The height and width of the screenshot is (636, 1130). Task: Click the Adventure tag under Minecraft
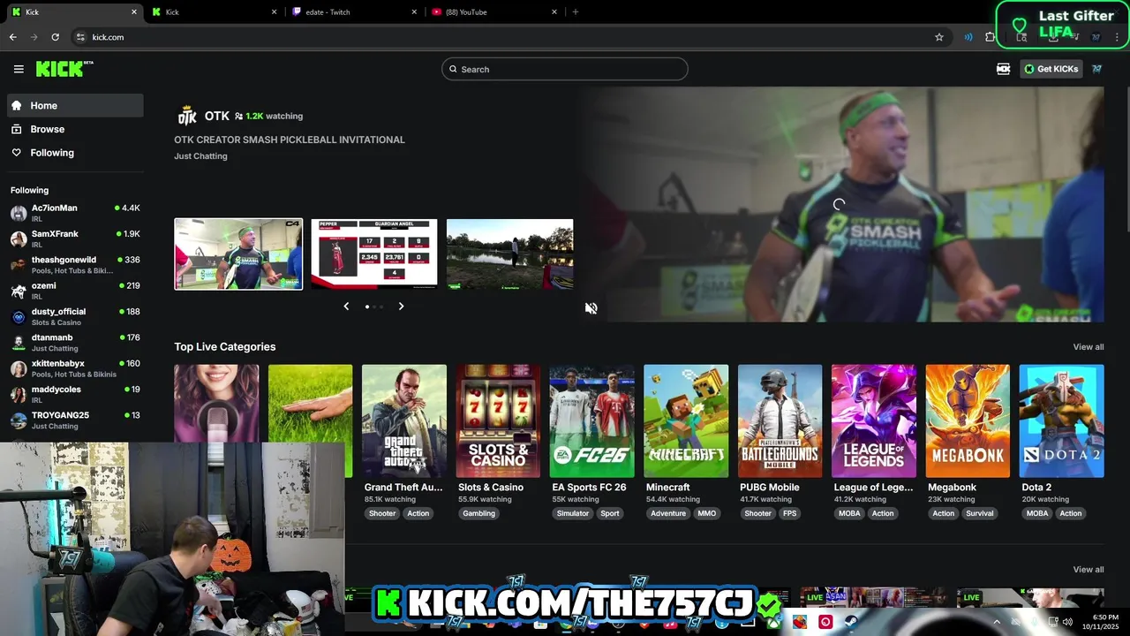pyautogui.click(x=668, y=513)
